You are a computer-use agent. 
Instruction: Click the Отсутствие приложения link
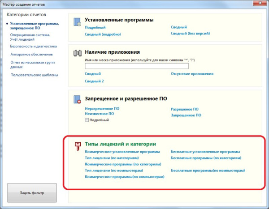pos(192,74)
